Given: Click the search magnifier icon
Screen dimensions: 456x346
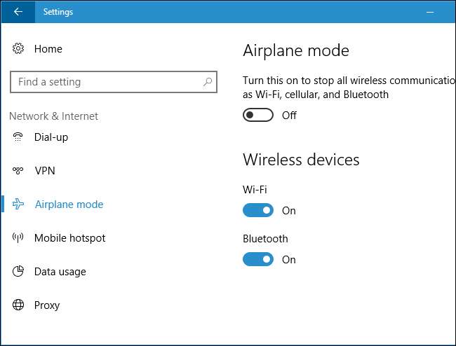Looking at the screenshot, I should click(208, 82).
